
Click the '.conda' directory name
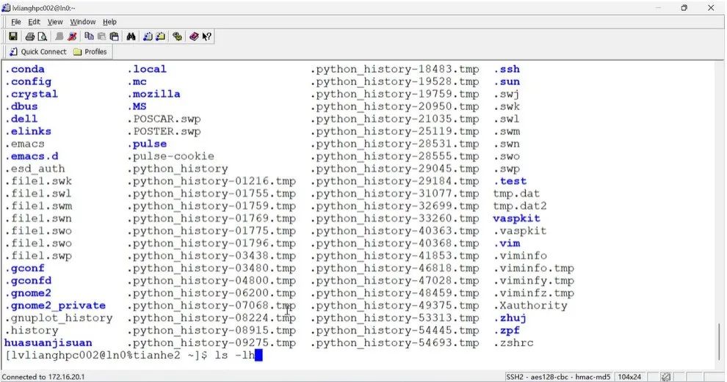pyautogui.click(x=24, y=69)
